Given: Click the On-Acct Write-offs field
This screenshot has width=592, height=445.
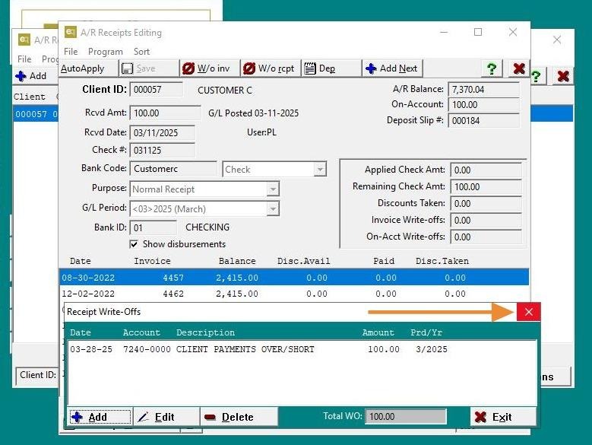Looking at the screenshot, I should pos(486,237).
